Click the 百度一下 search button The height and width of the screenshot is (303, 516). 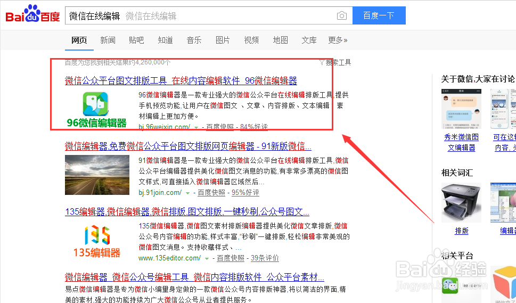click(379, 15)
